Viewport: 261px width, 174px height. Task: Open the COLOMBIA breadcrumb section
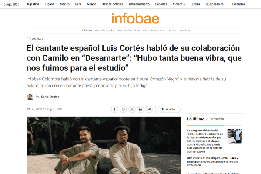[35, 39]
